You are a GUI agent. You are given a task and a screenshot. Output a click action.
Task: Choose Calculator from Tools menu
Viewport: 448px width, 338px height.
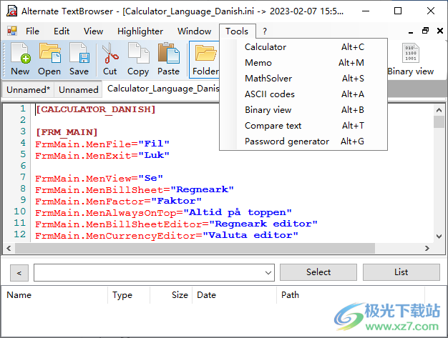point(303,47)
